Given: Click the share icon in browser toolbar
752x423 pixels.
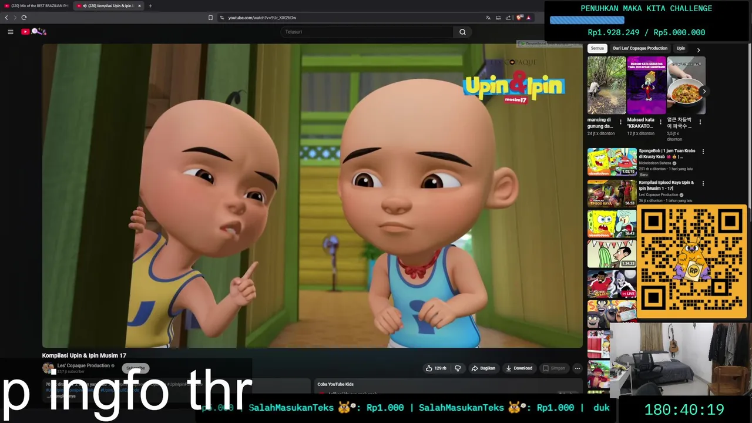Looking at the screenshot, I should [x=508, y=18].
